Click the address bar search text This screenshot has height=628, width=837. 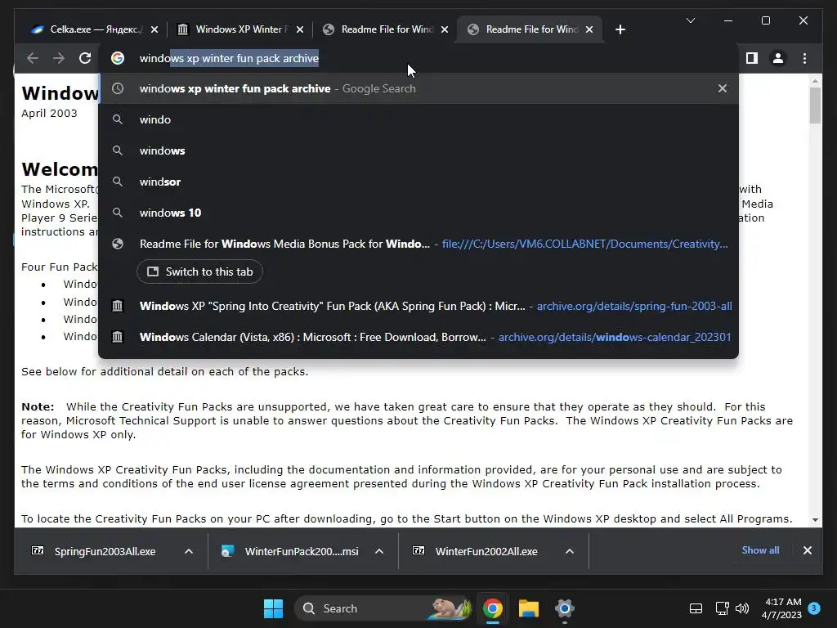click(x=229, y=58)
